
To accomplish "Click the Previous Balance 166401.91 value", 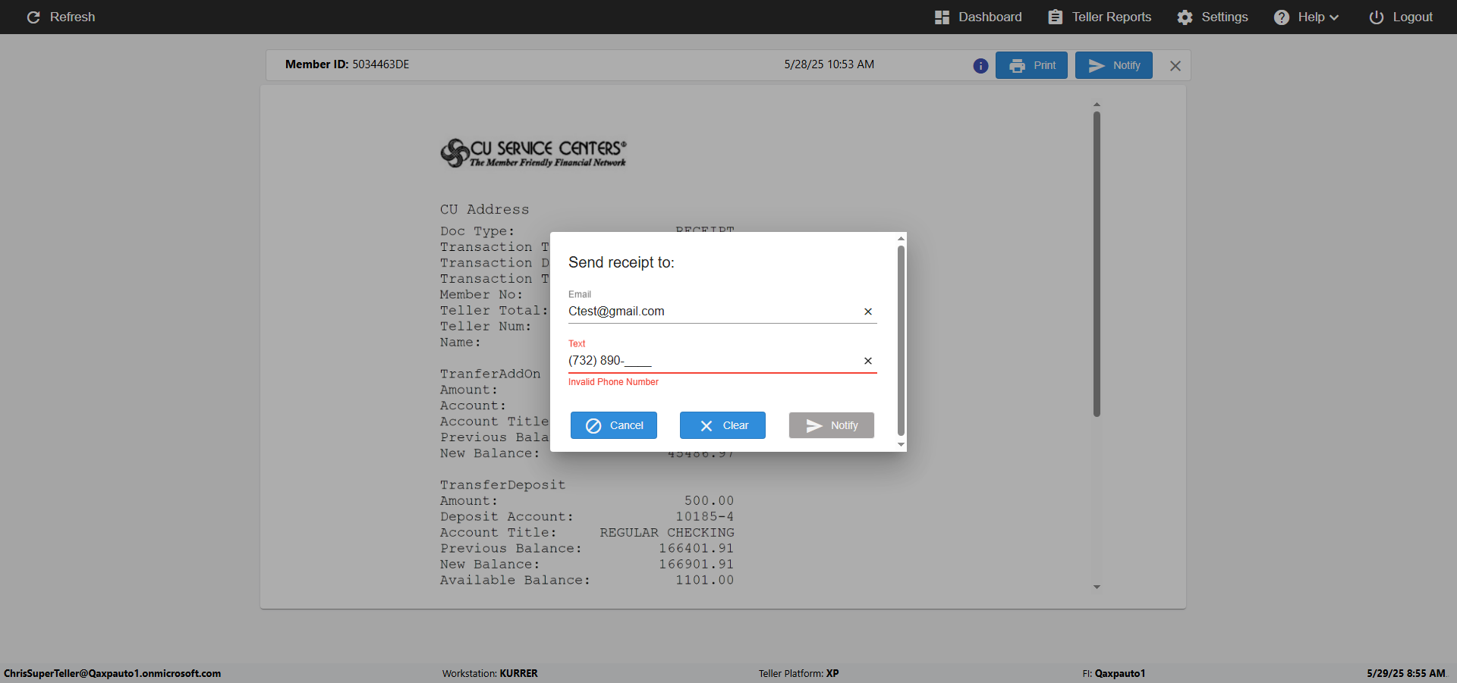I will point(697,549).
